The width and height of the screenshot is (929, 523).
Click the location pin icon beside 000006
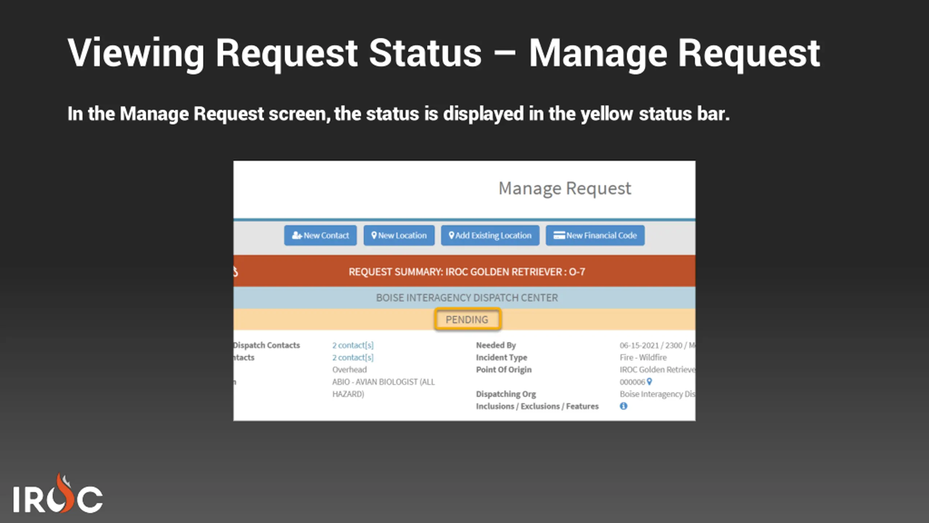pyautogui.click(x=650, y=381)
